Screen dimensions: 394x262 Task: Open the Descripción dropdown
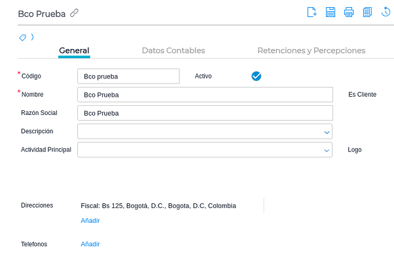pyautogui.click(x=327, y=131)
